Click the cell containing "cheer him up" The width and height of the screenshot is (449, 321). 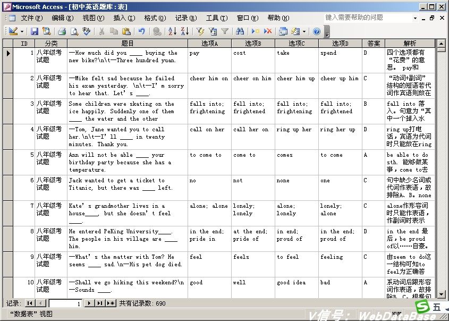296,86
